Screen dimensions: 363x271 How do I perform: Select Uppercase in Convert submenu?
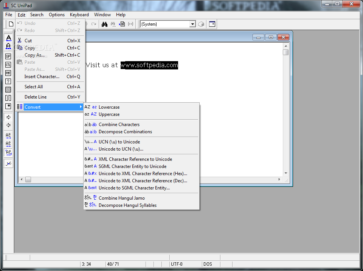[141, 114]
